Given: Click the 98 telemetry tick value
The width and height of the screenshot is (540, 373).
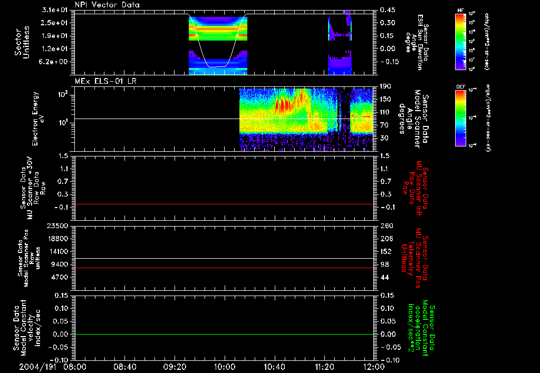Looking at the screenshot, I should 384,264.
